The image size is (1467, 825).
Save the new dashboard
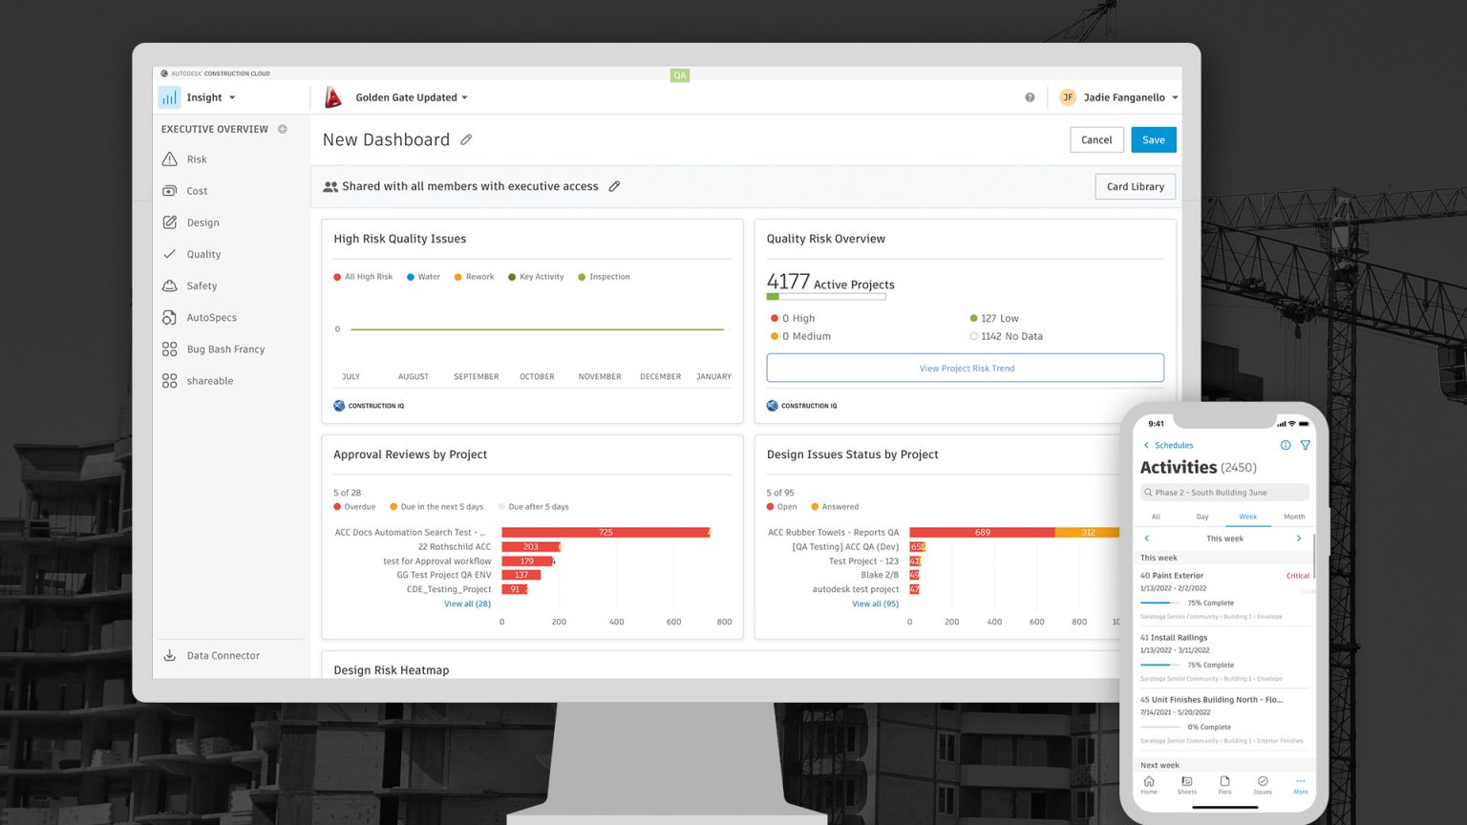(1154, 139)
